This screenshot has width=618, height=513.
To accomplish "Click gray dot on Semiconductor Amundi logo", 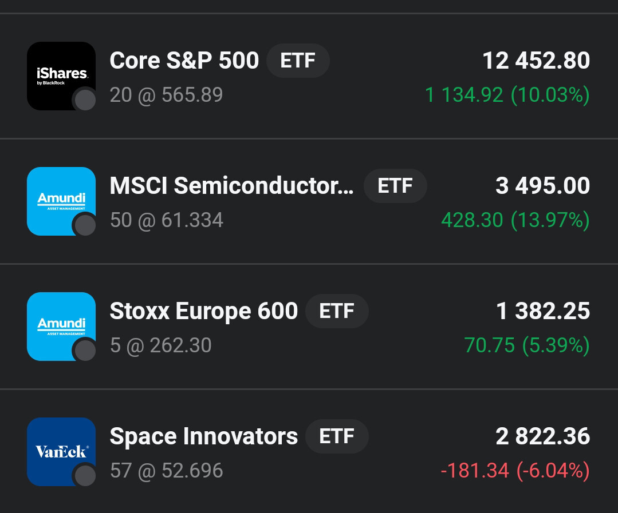I will point(85,226).
